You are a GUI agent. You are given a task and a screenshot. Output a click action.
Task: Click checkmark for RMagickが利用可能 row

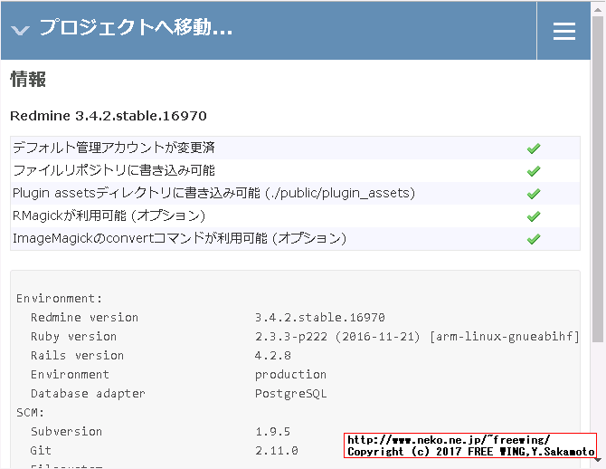pos(534,216)
